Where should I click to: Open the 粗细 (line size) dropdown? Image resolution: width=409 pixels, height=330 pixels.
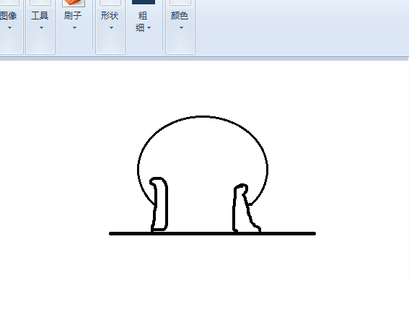144,22
